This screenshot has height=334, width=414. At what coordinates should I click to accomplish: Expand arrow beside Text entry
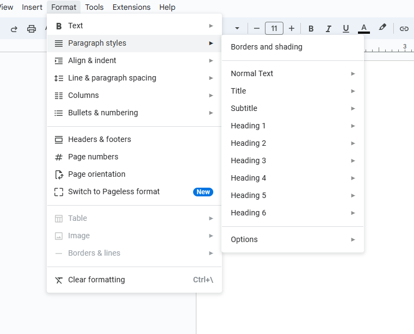click(x=211, y=26)
